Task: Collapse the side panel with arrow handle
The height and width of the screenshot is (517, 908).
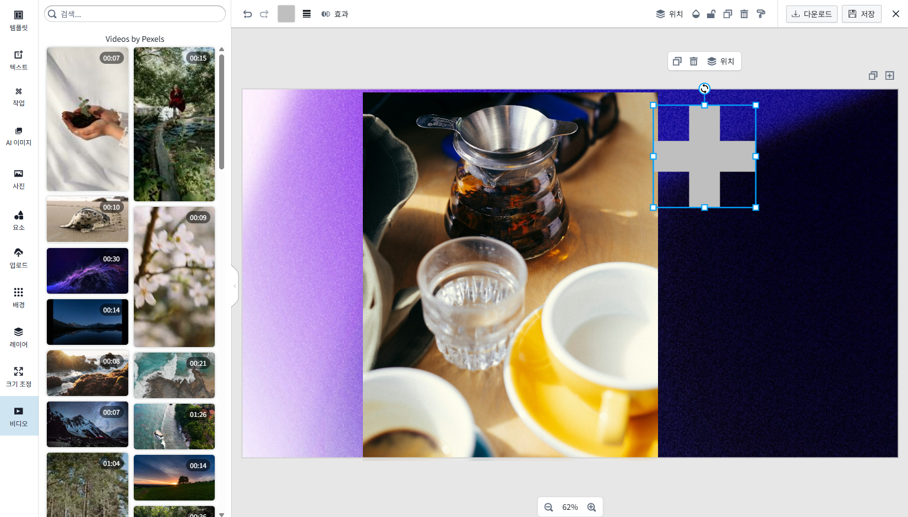Action: (235, 286)
